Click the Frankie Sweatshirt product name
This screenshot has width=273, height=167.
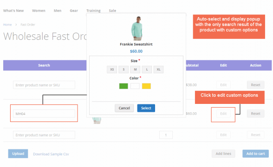[136, 44]
